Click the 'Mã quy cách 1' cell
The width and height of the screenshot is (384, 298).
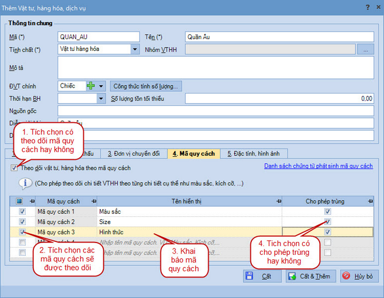pyautogui.click(x=66, y=212)
